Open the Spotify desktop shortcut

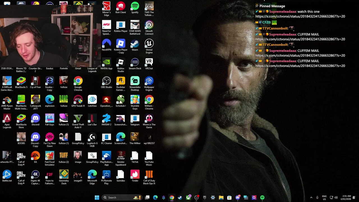coord(135,8)
